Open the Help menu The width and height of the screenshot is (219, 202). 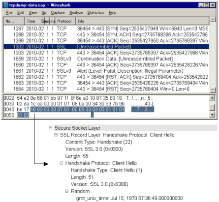click(113, 13)
